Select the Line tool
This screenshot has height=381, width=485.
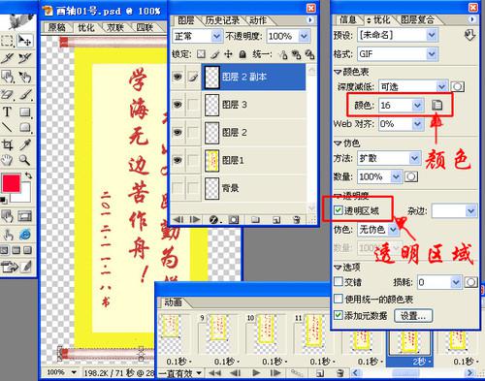tap(7, 127)
